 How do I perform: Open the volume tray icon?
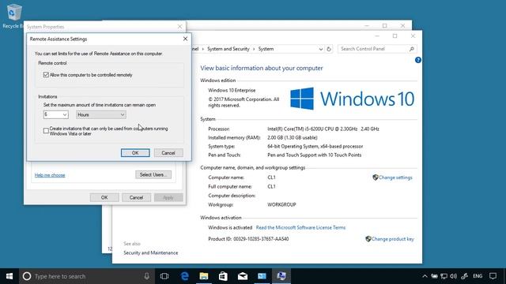tap(453, 276)
